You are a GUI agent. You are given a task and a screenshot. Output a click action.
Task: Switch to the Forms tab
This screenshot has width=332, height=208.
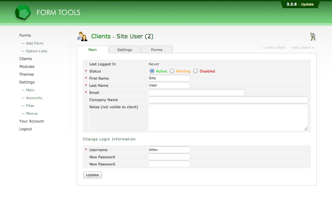click(157, 49)
